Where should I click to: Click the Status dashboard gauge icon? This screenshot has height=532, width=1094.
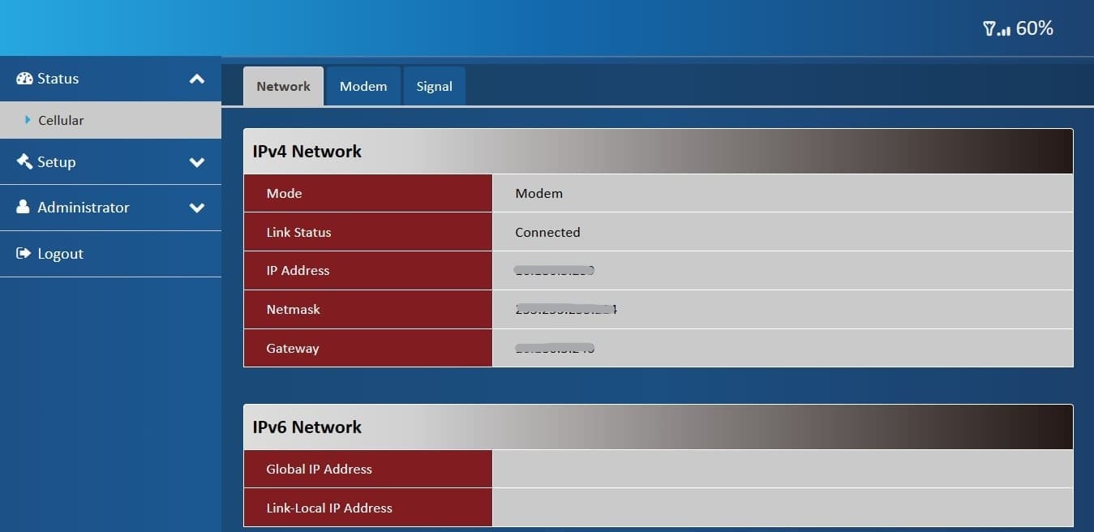(24, 79)
